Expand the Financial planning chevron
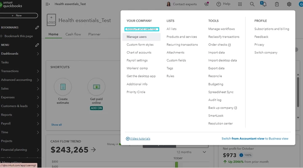Screen dimensions: 303x168 pyautogui.click(x=38, y=150)
